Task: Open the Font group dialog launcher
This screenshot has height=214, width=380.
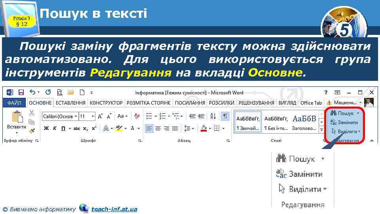Action: (140, 140)
